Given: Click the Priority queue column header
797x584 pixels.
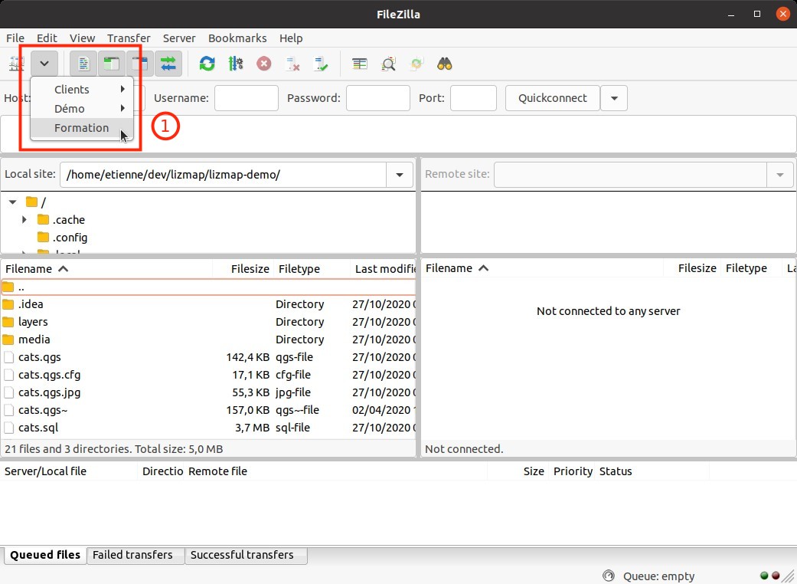Looking at the screenshot, I should [573, 471].
